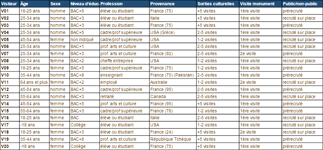Select the Sorties culturelles column header
The width and height of the screenshot is (323, 150).
coord(218,4)
